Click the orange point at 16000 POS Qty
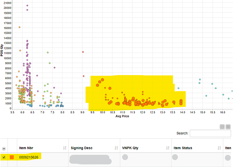This screenshot has width=233, height=167. point(20,27)
